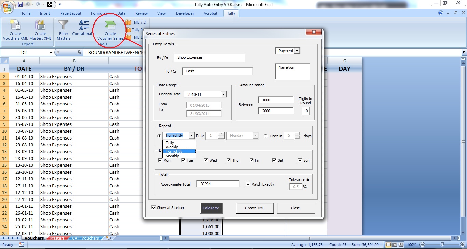The width and height of the screenshot is (467, 249).
Task: Select the Tally 7.2 option
Action: tap(136, 22)
